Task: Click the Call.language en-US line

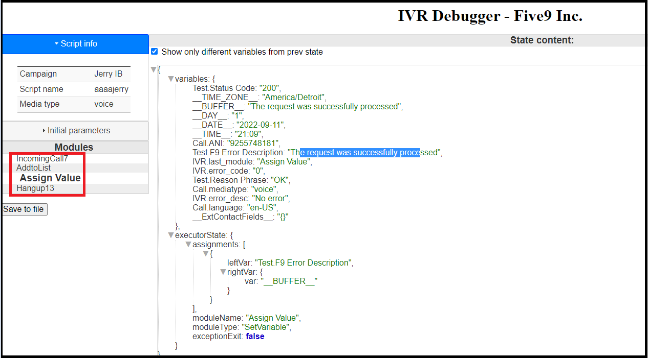Action: (235, 208)
